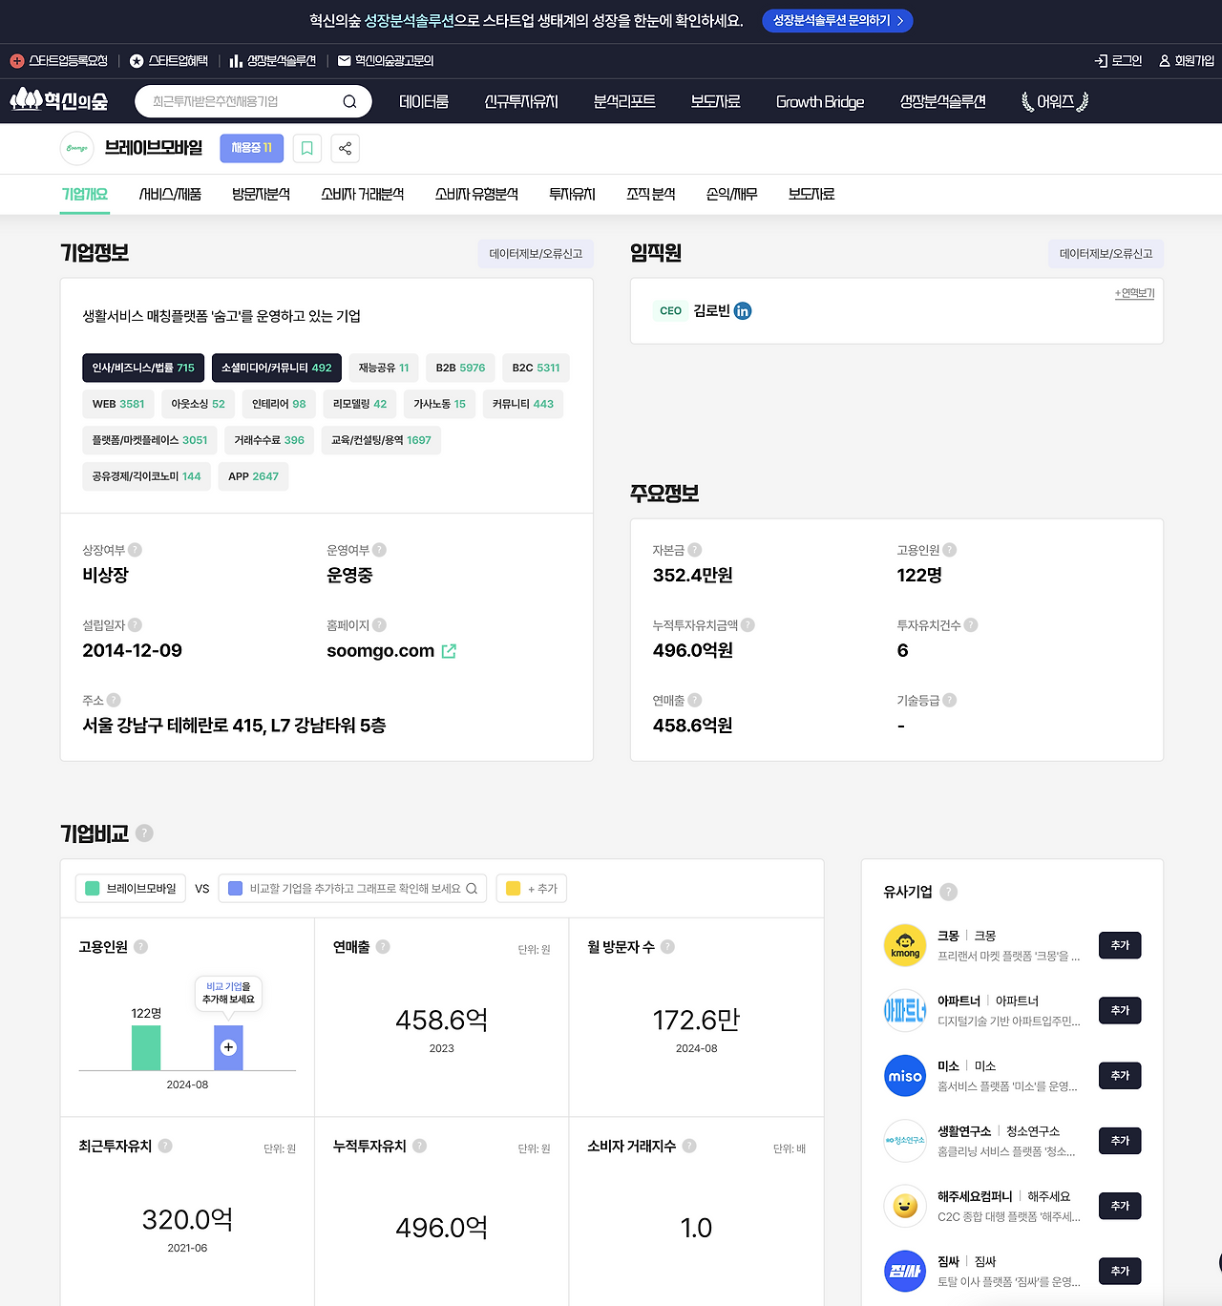The width and height of the screenshot is (1222, 1306).
Task: Click the 상장여부 help icon
Action: click(x=136, y=550)
